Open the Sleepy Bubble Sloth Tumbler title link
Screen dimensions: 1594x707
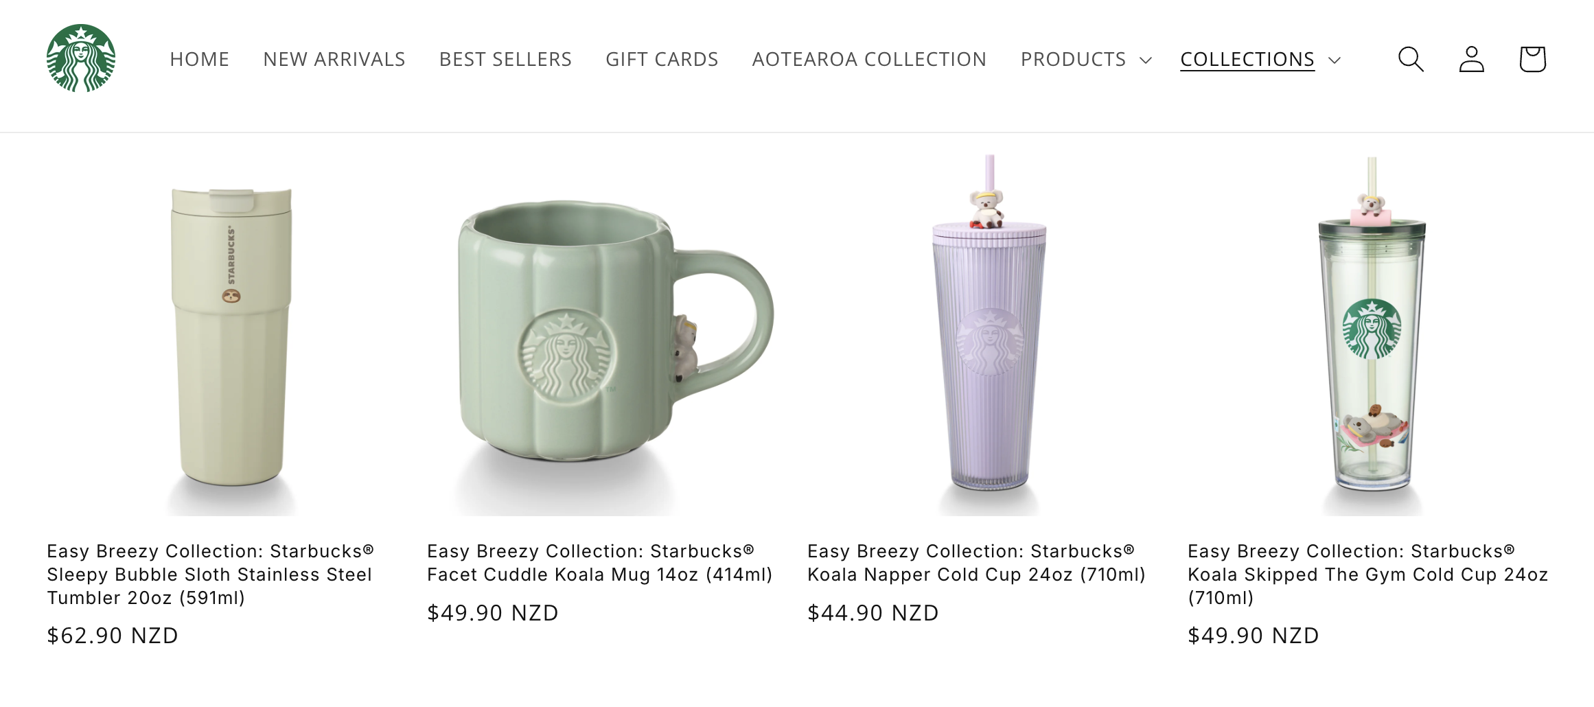[210, 575]
